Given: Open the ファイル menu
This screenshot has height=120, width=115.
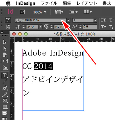Looking at the screenshot, I should click(x=49, y=3).
